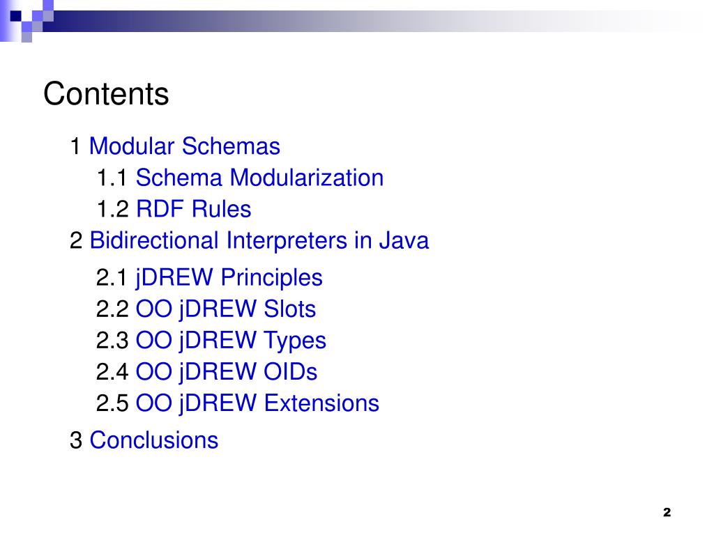Viewport: 714px width, 535px height.
Task: Click number 2.5 before OO jDREW Extensions
Action: click(112, 403)
